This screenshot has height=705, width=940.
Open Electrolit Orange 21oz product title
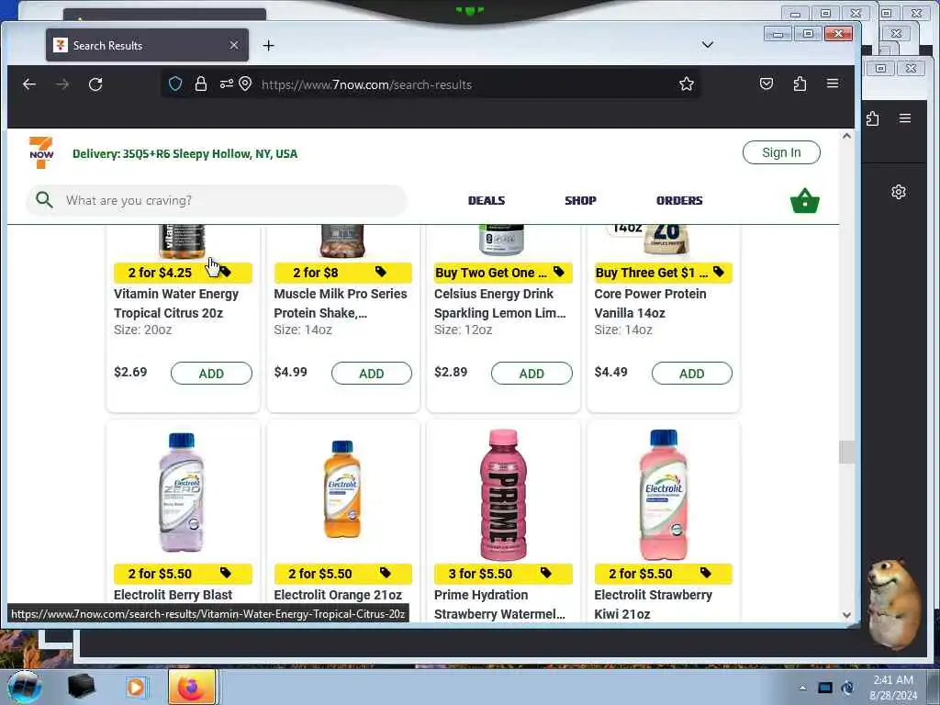tap(338, 595)
